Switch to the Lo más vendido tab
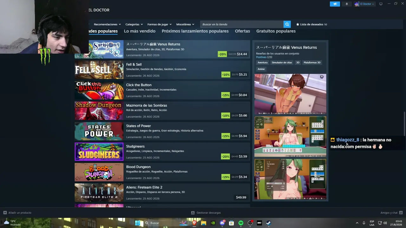The width and height of the screenshot is (406, 228). pos(140,31)
